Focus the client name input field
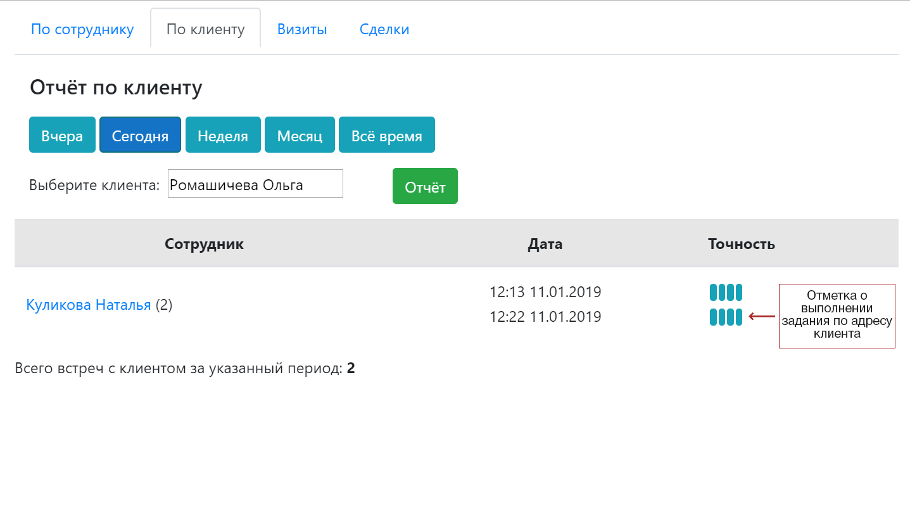This screenshot has height=529, width=910. pos(255,184)
